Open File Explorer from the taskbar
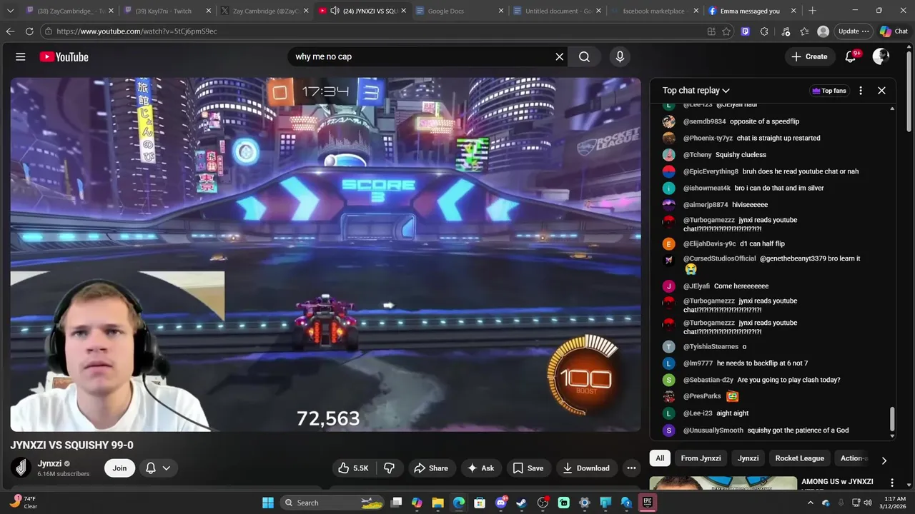 438,503
